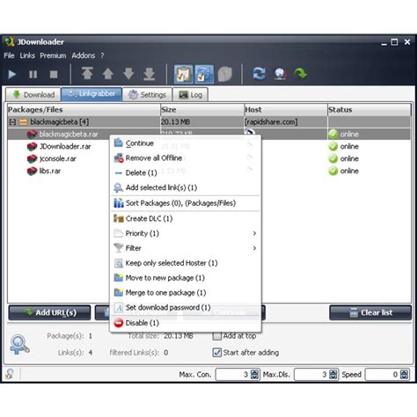This screenshot has width=417, height=417.
Task: Select the blackmagicbeta [4] package row
Action: point(208,122)
